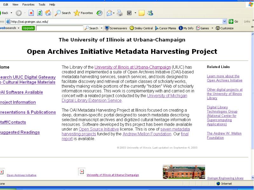Click the My Info toolbar button

[186, 28]
